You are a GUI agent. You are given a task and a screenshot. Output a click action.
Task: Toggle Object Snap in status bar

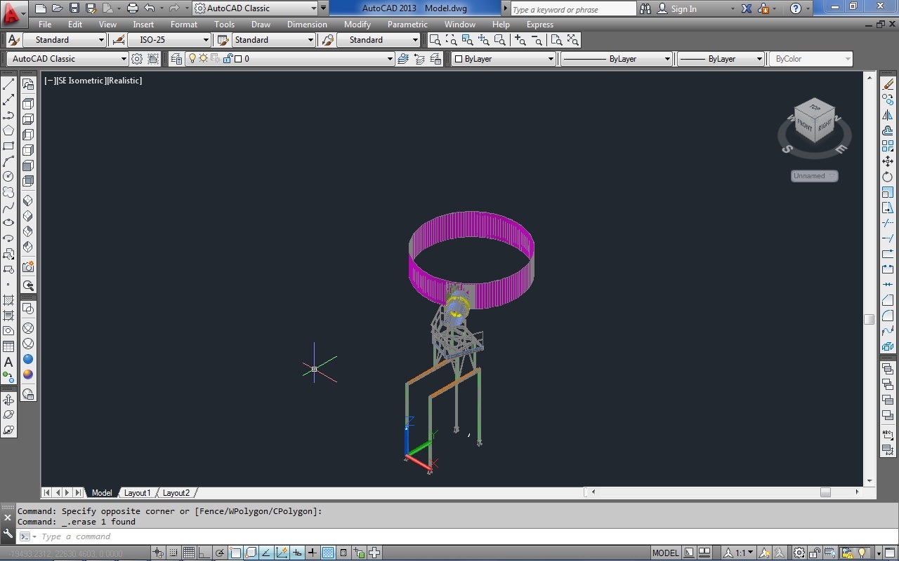coord(235,553)
